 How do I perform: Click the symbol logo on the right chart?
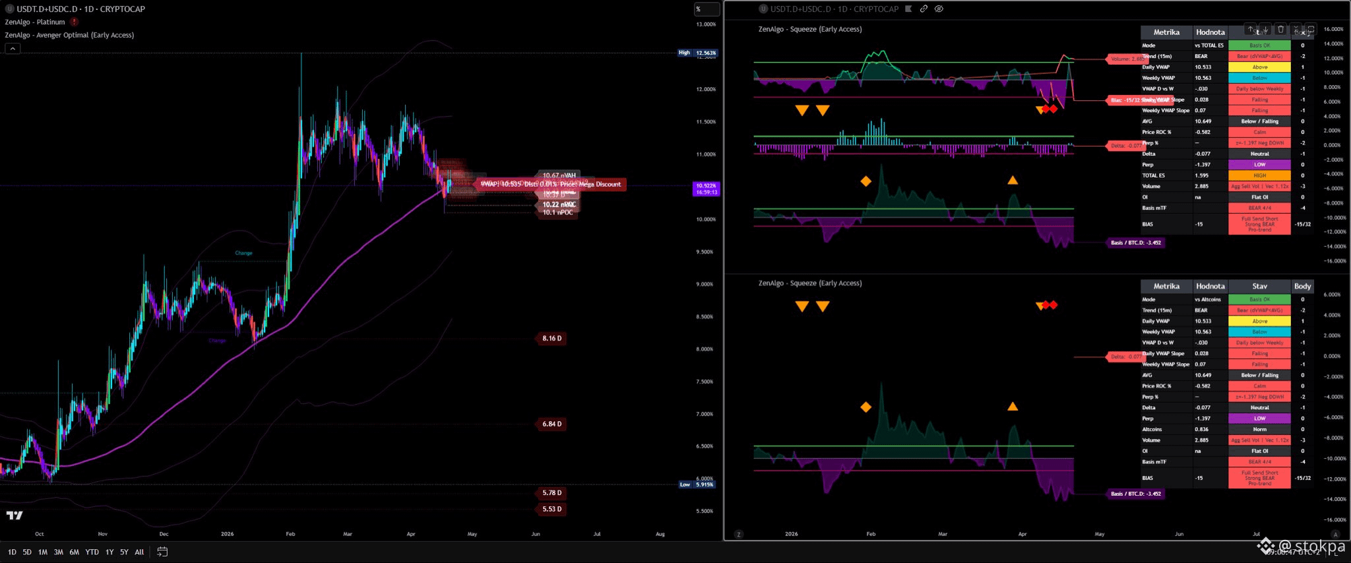[x=763, y=9]
